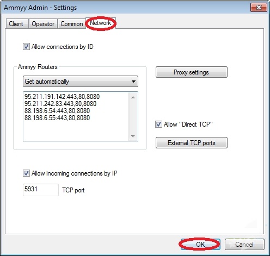Confirm settings with OK
This screenshot has width=270, height=256.
[200, 245]
